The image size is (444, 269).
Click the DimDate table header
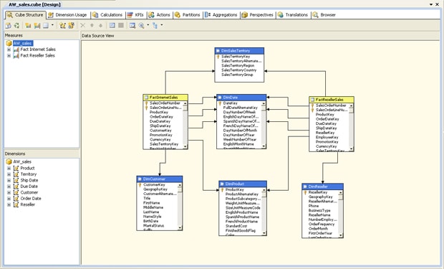[241, 98]
